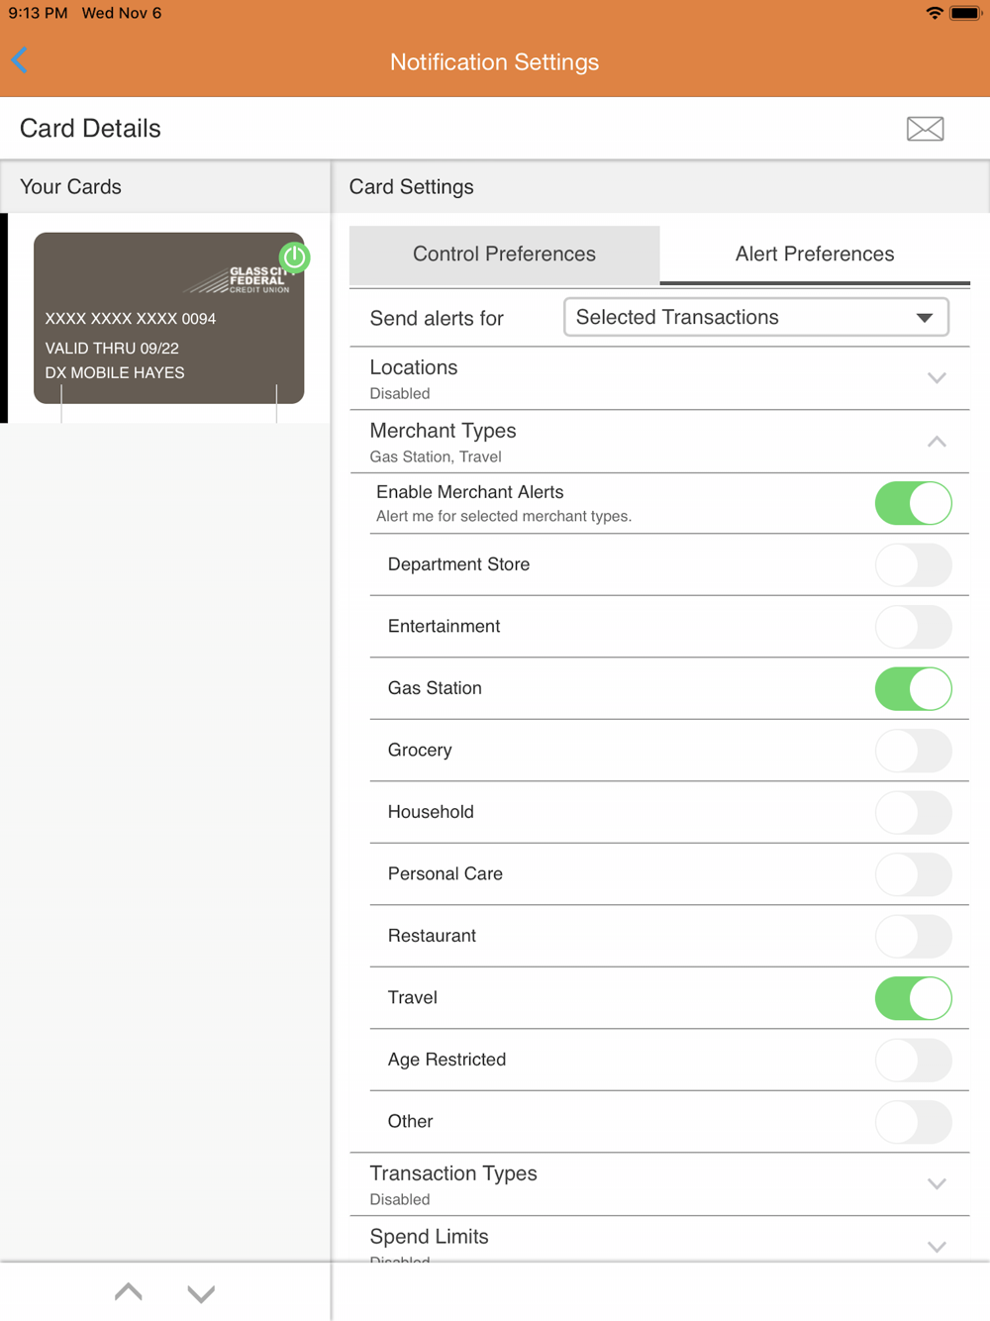Open the envelope messages icon

(925, 129)
